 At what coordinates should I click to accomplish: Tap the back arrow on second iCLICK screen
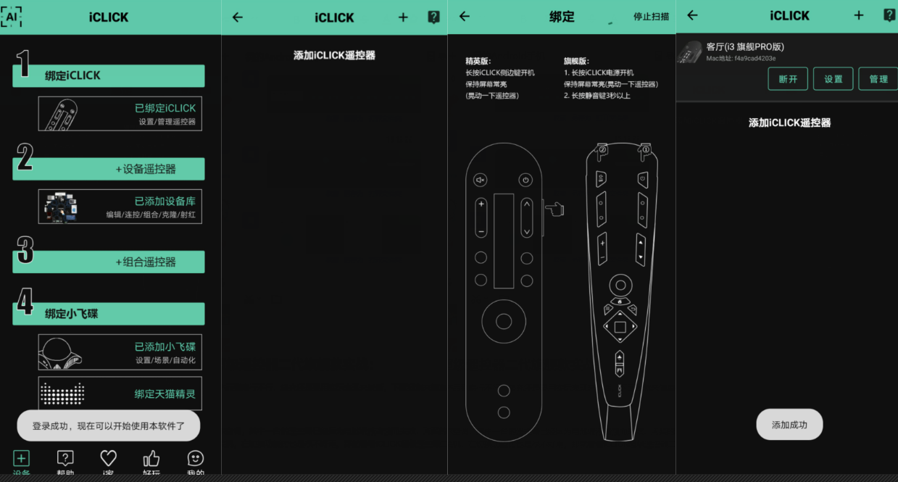[x=237, y=17]
